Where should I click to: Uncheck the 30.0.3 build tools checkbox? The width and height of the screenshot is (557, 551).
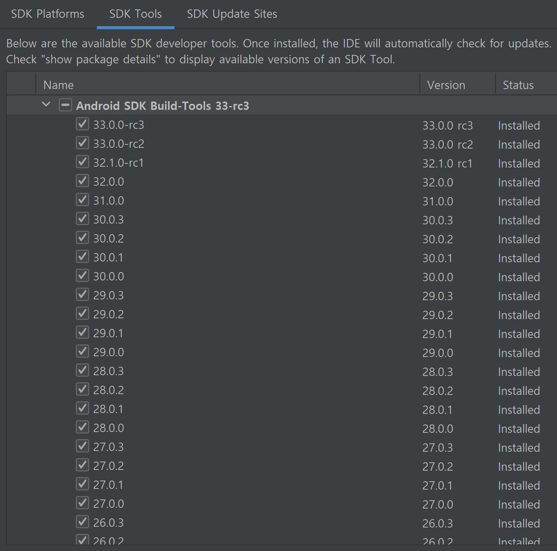coord(82,219)
